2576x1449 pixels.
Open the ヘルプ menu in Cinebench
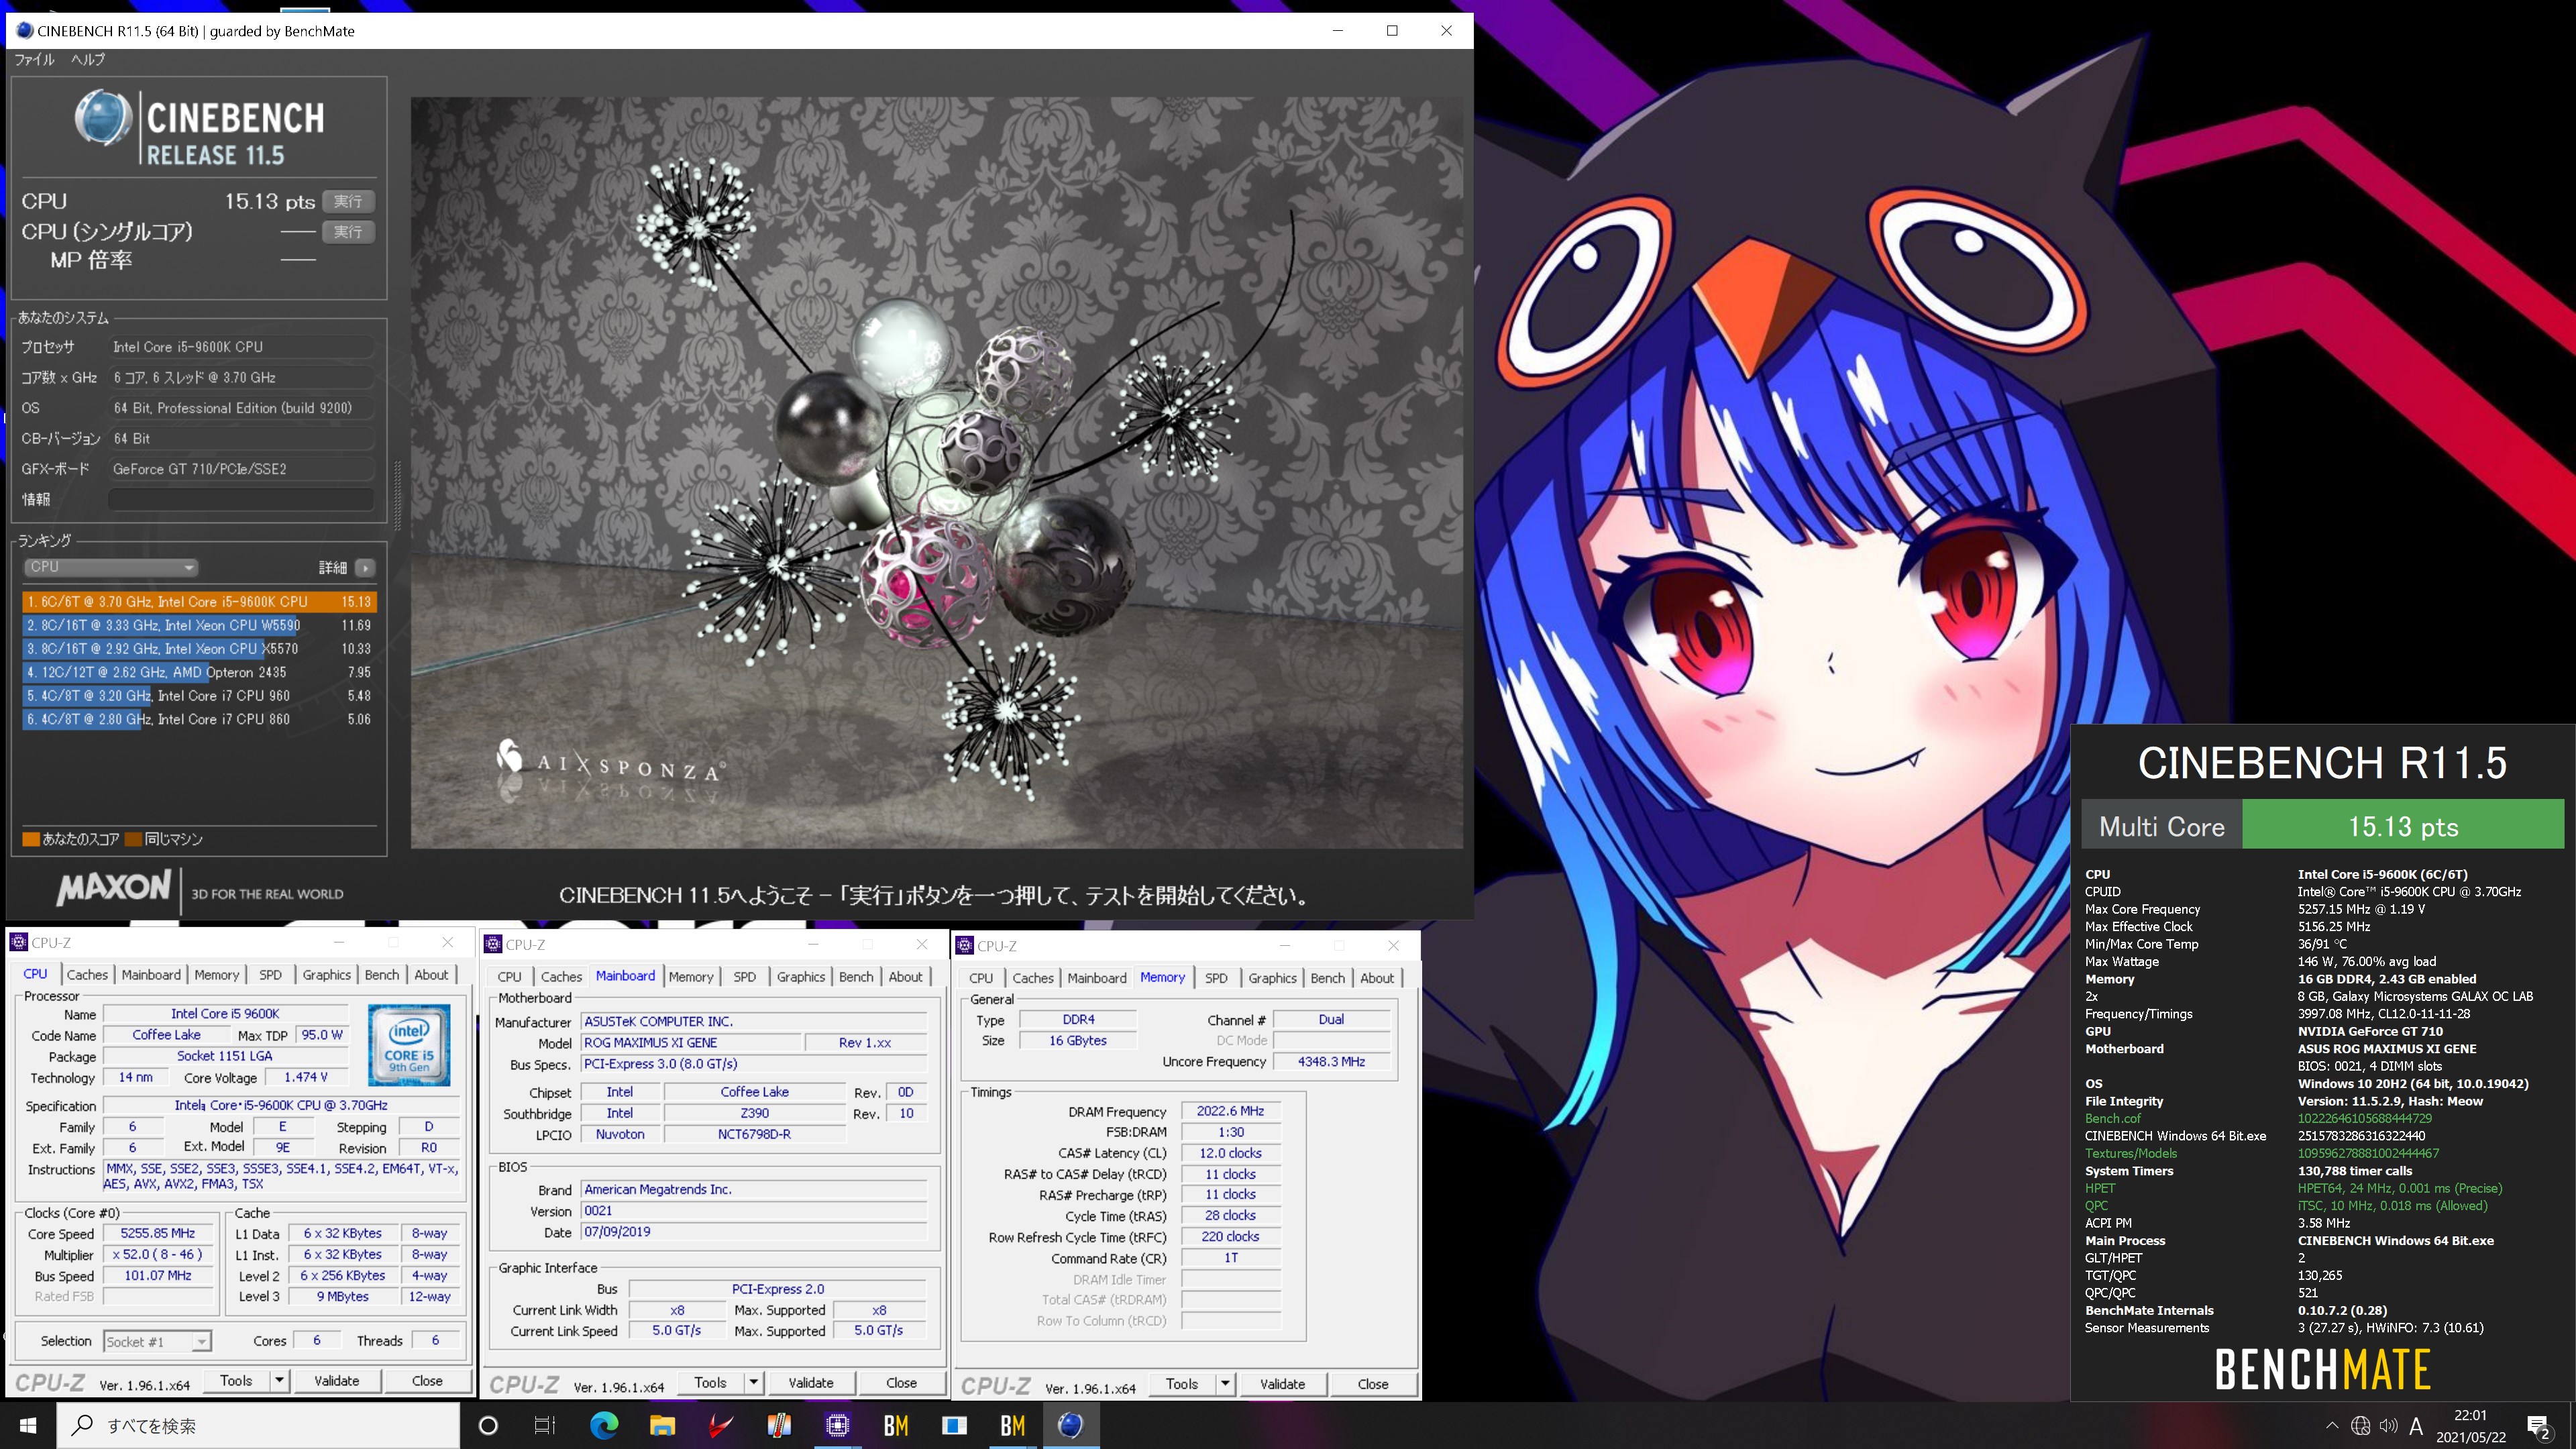pyautogui.click(x=88, y=60)
